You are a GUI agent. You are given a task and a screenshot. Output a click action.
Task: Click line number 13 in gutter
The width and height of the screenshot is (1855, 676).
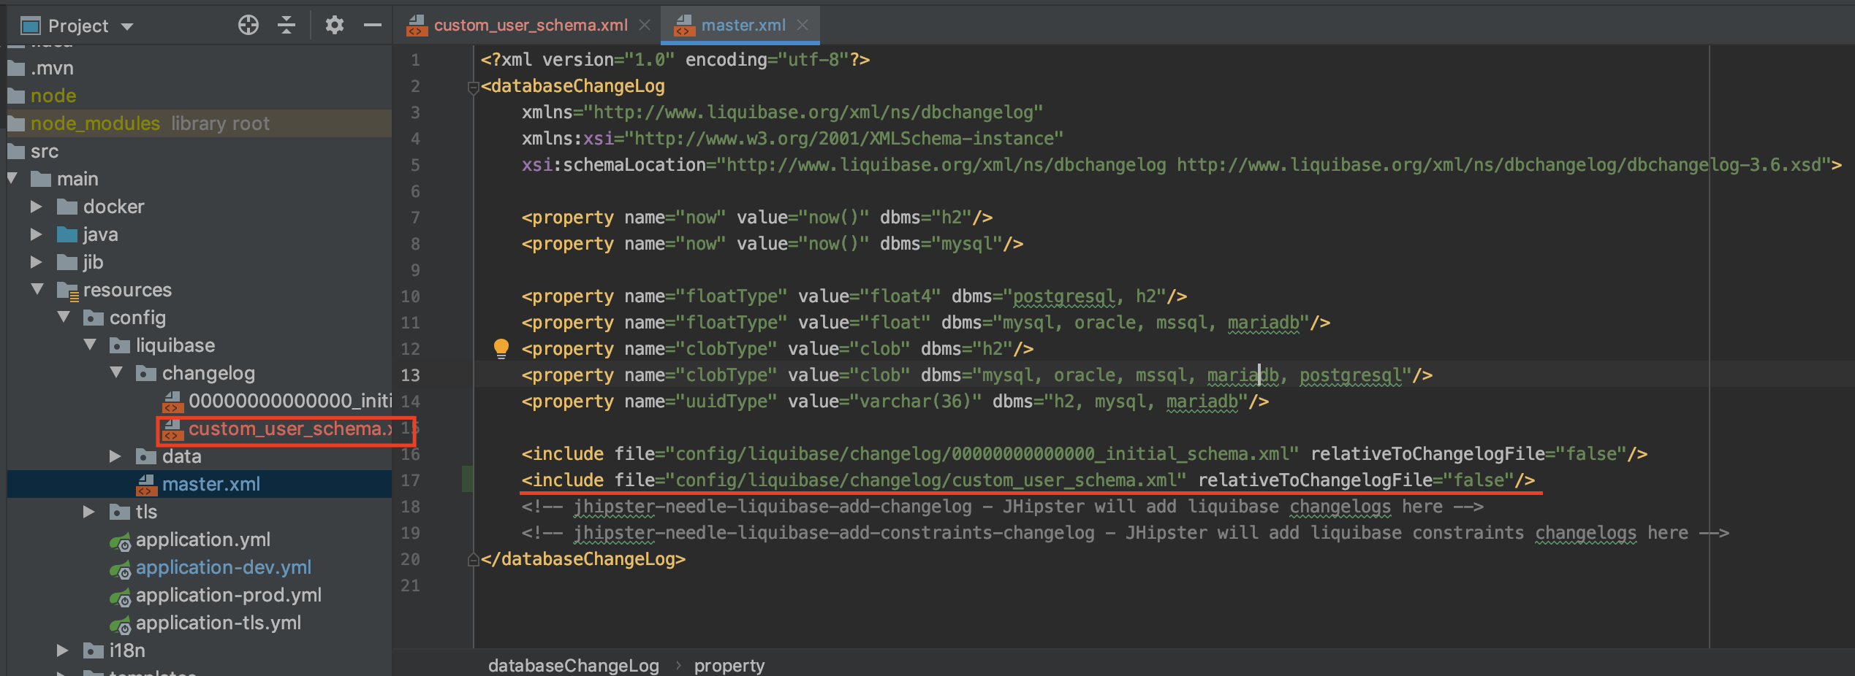[x=410, y=375]
